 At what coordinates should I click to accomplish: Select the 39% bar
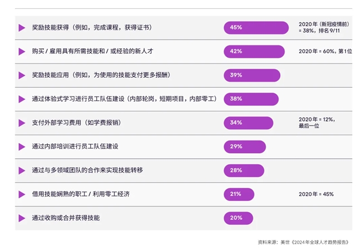coord(252,75)
